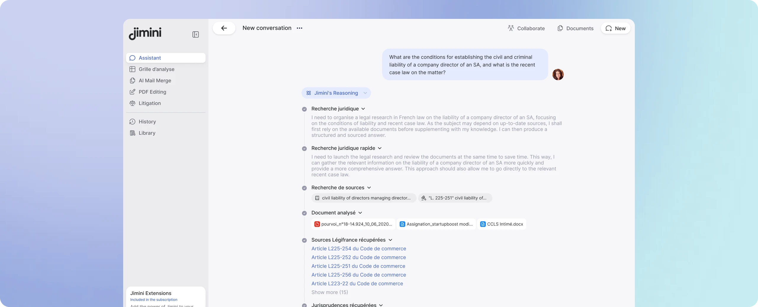The width and height of the screenshot is (758, 307).
Task: Click the Assignation_startupboost file icon
Action: coord(402,224)
